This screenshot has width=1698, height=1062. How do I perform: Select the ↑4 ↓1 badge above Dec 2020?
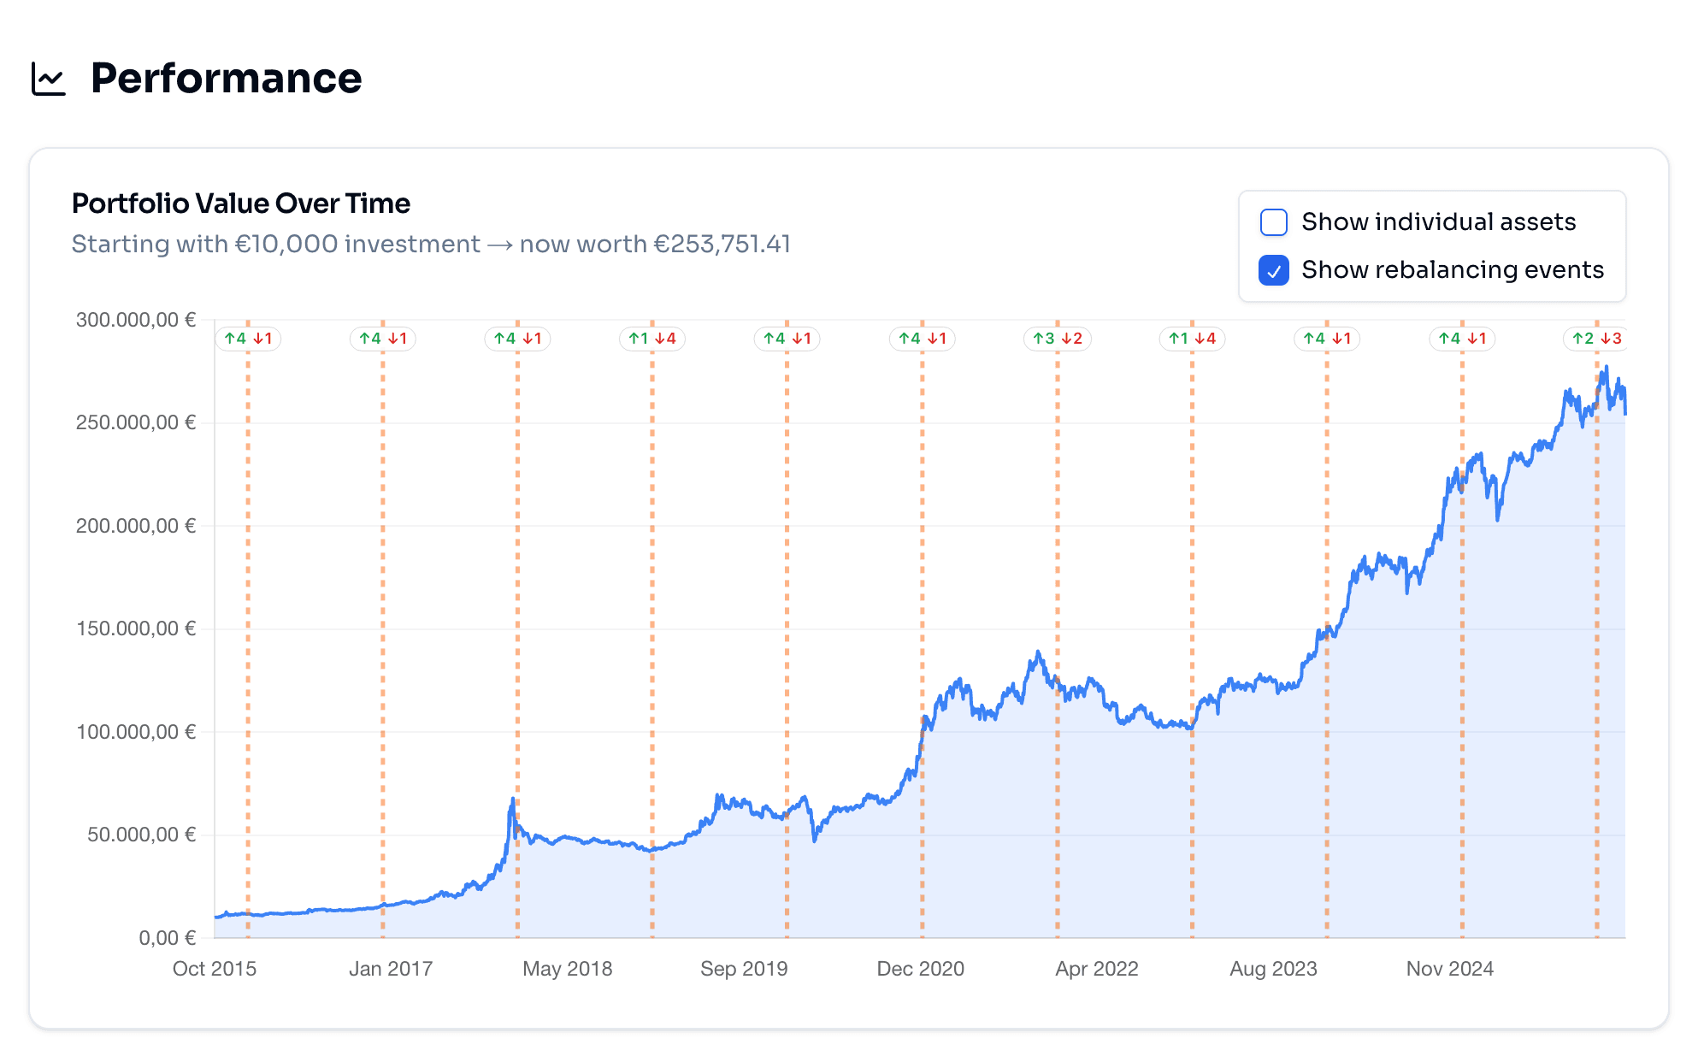(922, 339)
